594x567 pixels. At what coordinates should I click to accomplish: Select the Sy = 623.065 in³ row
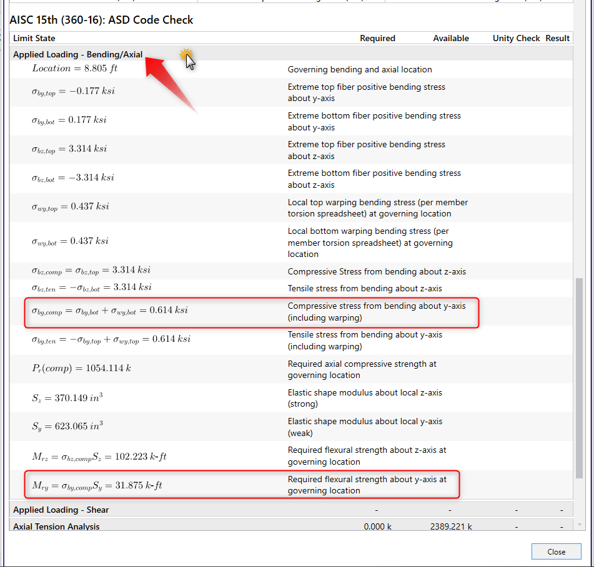(67, 427)
